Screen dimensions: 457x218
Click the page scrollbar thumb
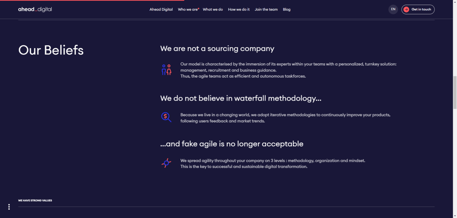[x=454, y=92]
